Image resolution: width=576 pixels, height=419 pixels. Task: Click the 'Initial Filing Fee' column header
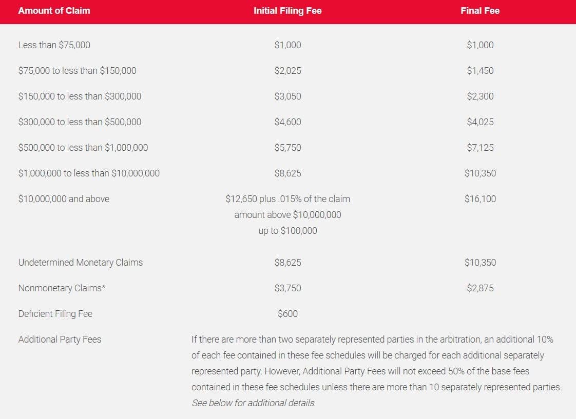click(x=287, y=11)
